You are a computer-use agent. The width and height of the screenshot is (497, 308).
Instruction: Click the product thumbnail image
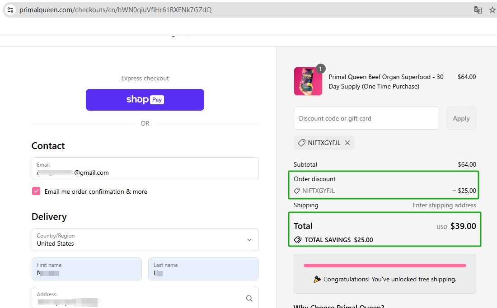pos(308,81)
